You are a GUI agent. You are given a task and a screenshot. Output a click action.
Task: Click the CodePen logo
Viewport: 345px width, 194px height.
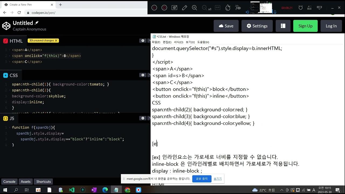6,26
